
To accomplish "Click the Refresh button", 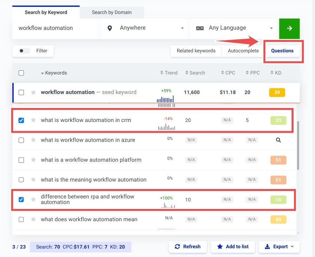I will [x=188, y=247].
